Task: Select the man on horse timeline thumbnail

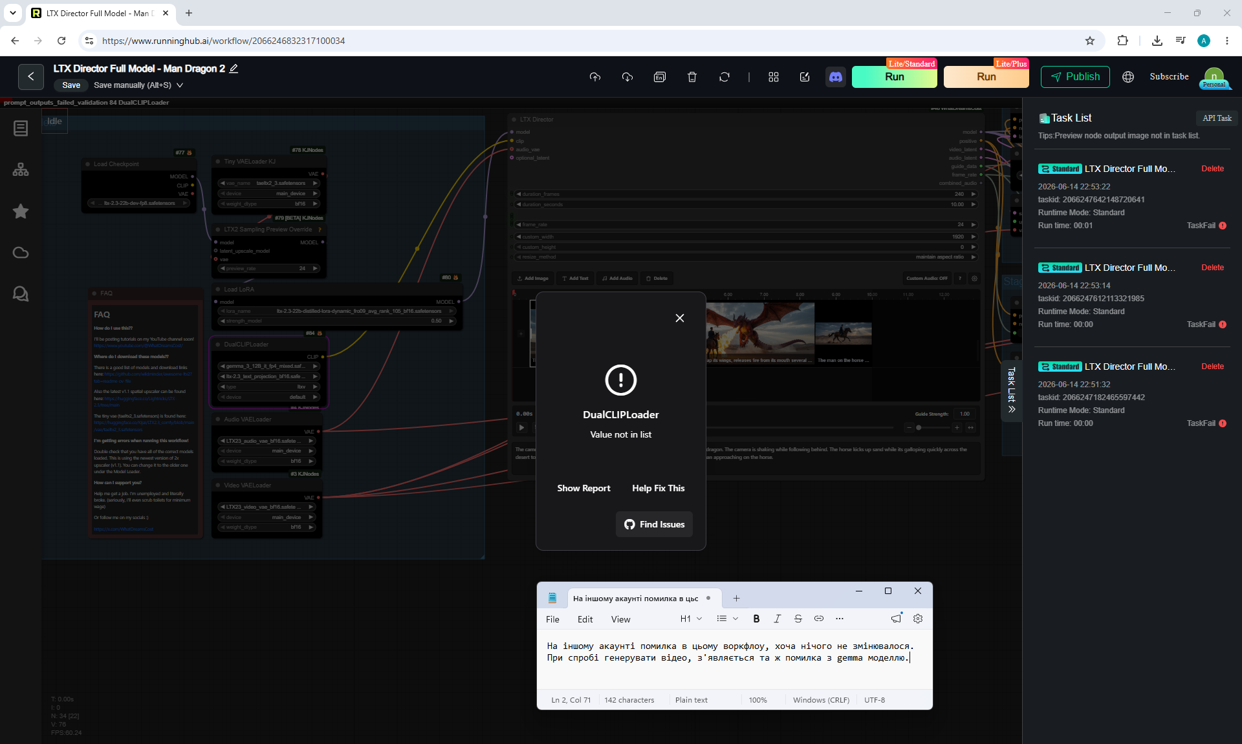Action: (x=844, y=334)
